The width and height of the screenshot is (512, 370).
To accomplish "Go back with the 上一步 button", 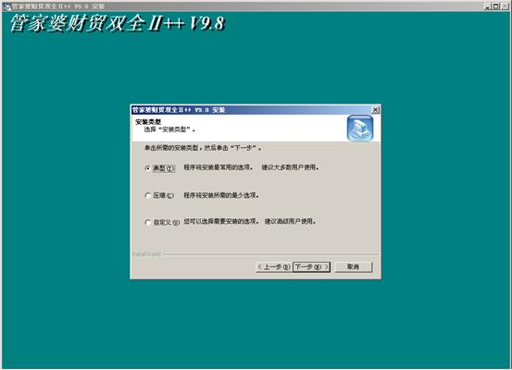I will coord(274,267).
